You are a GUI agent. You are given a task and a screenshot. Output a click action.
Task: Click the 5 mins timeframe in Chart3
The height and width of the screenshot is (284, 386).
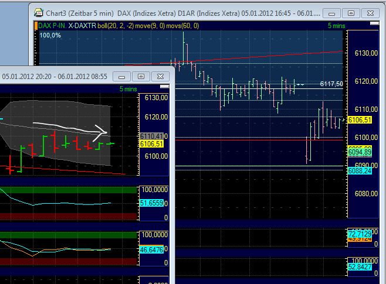coord(337,26)
